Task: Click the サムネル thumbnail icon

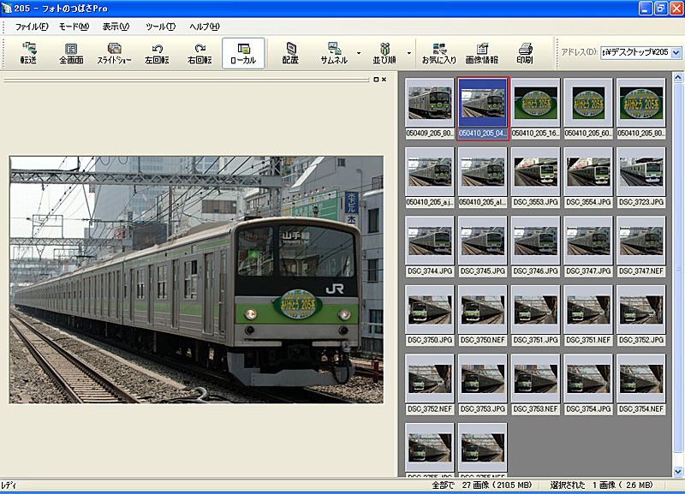Action: [334, 53]
